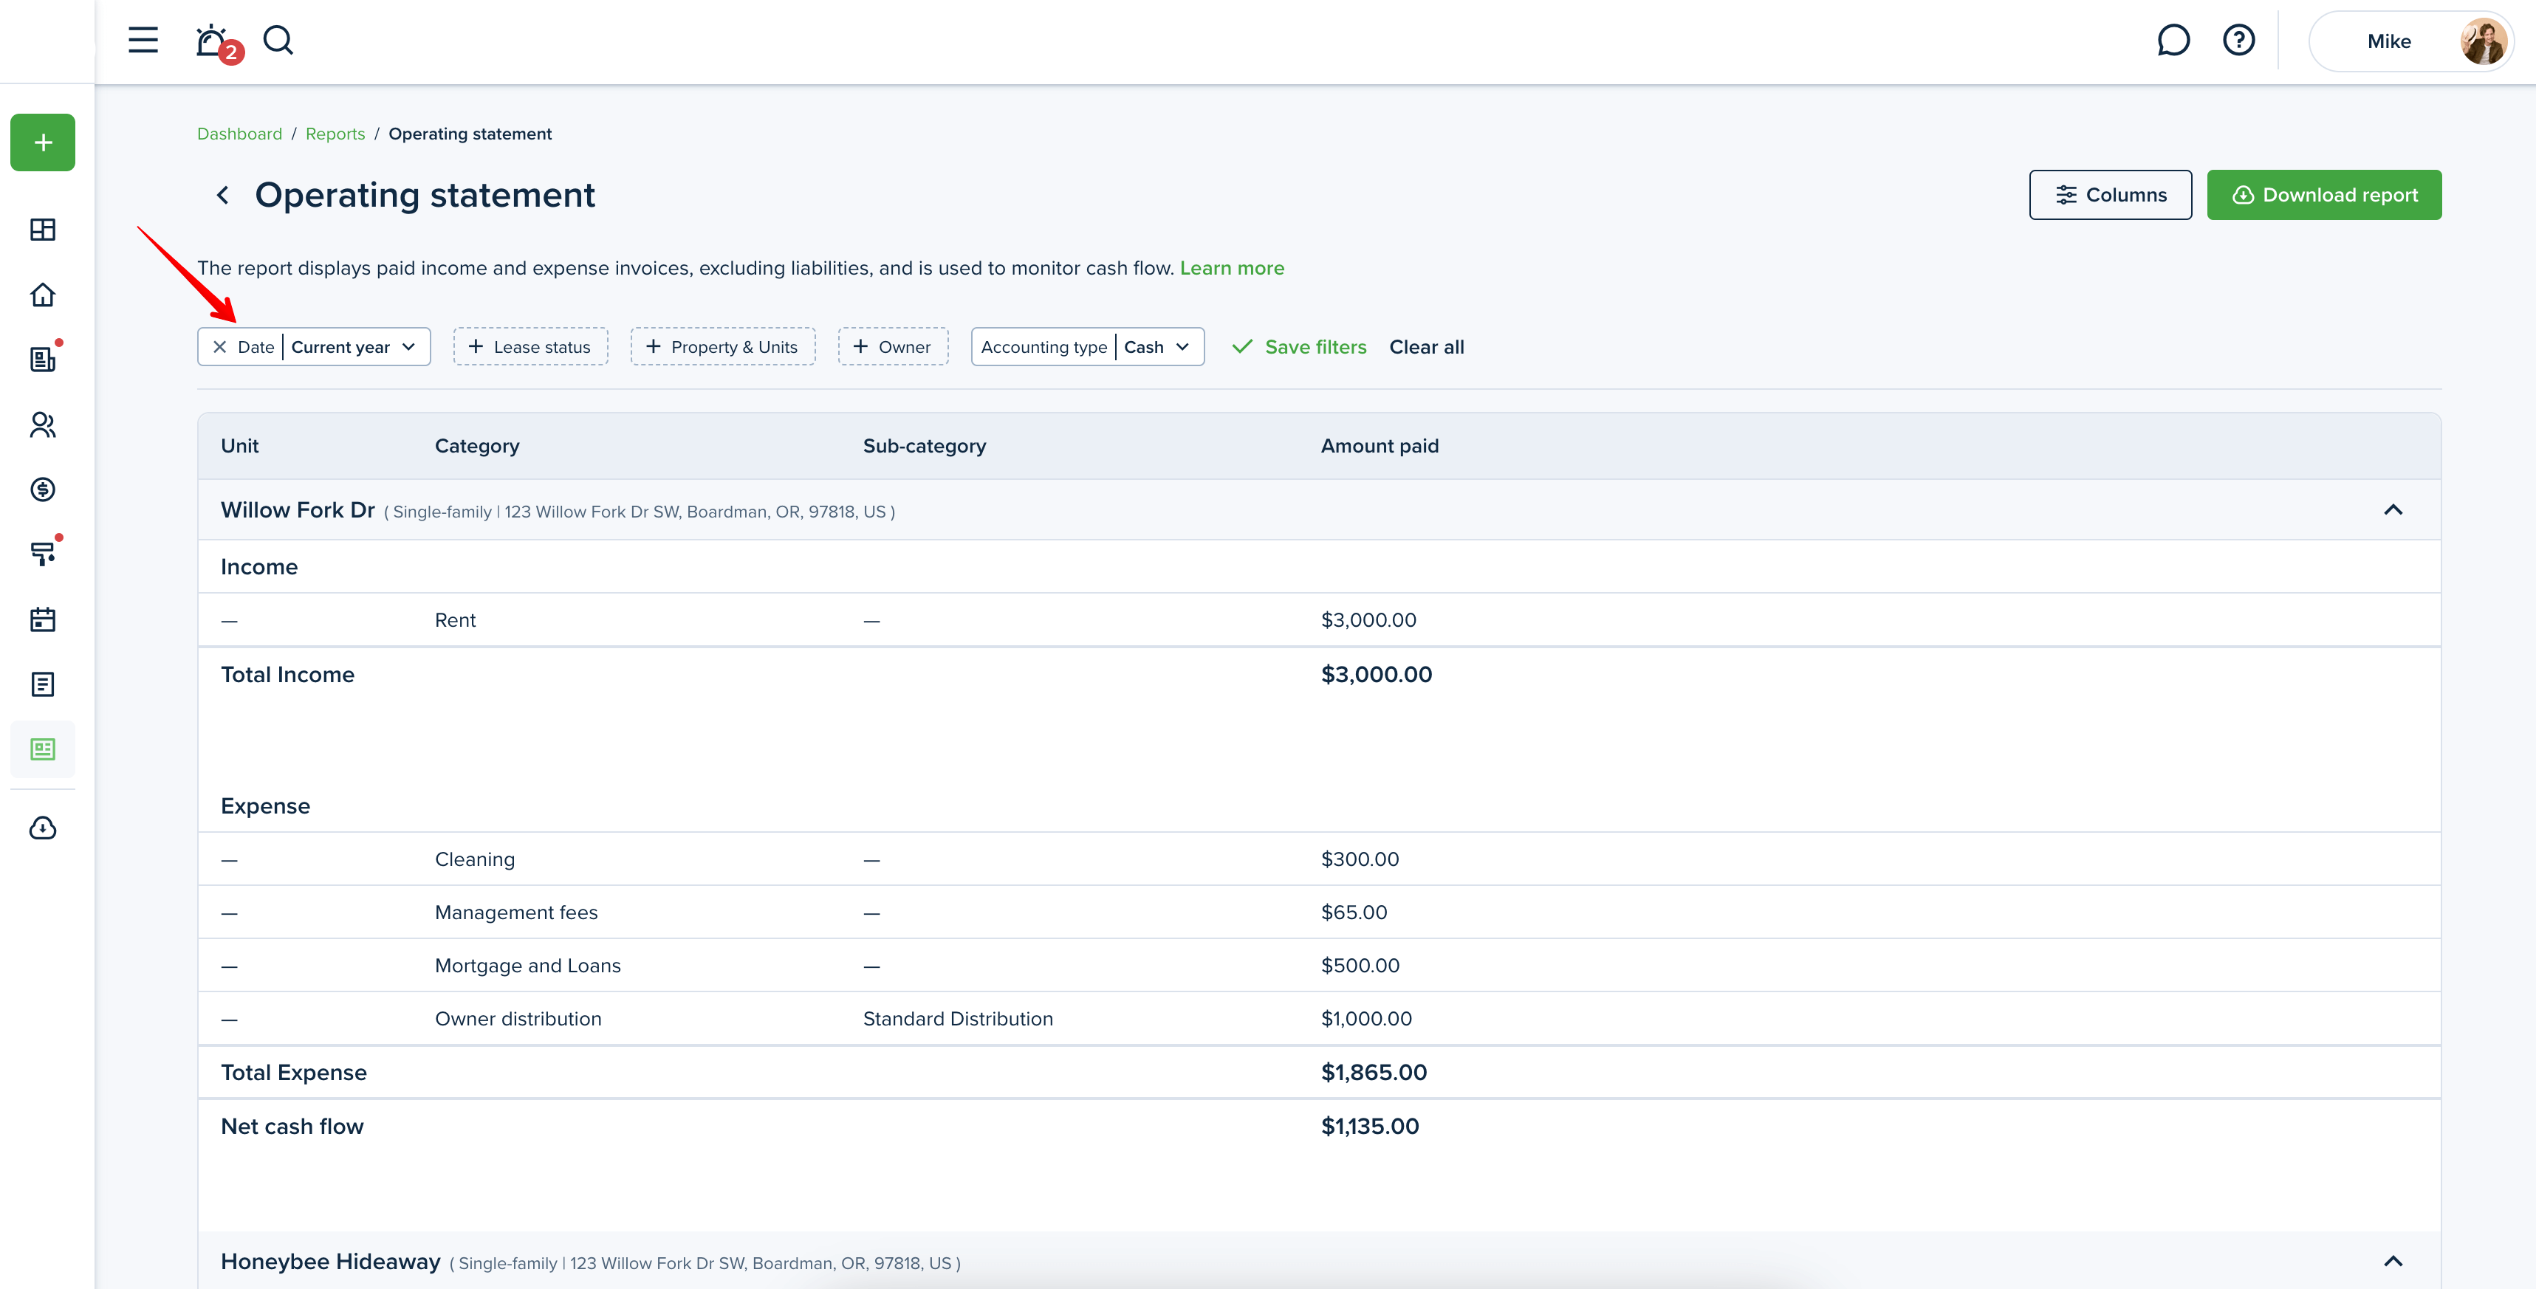Go back using the arrow beside Operating statement

click(x=224, y=195)
